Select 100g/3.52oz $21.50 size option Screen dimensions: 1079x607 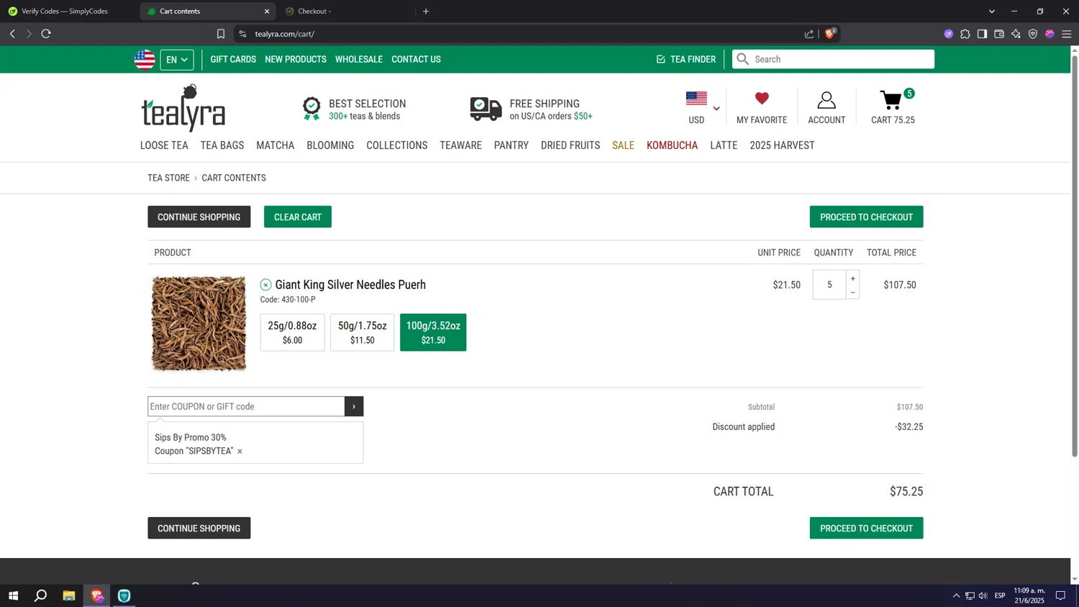[433, 332]
